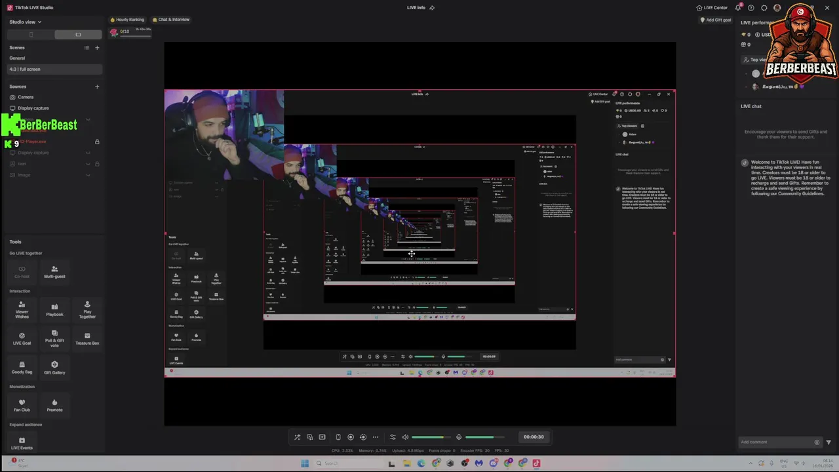Expand the dimmed Display capture source chevron
Screen dimensions: 839x472
click(88, 153)
